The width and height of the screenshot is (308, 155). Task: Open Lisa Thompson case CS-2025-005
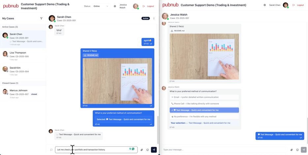click(23, 56)
